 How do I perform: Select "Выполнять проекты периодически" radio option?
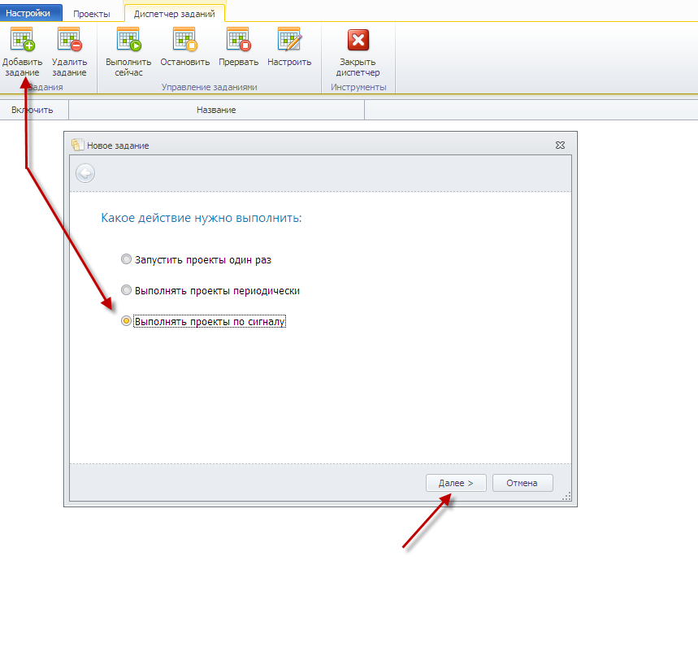pyautogui.click(x=127, y=290)
